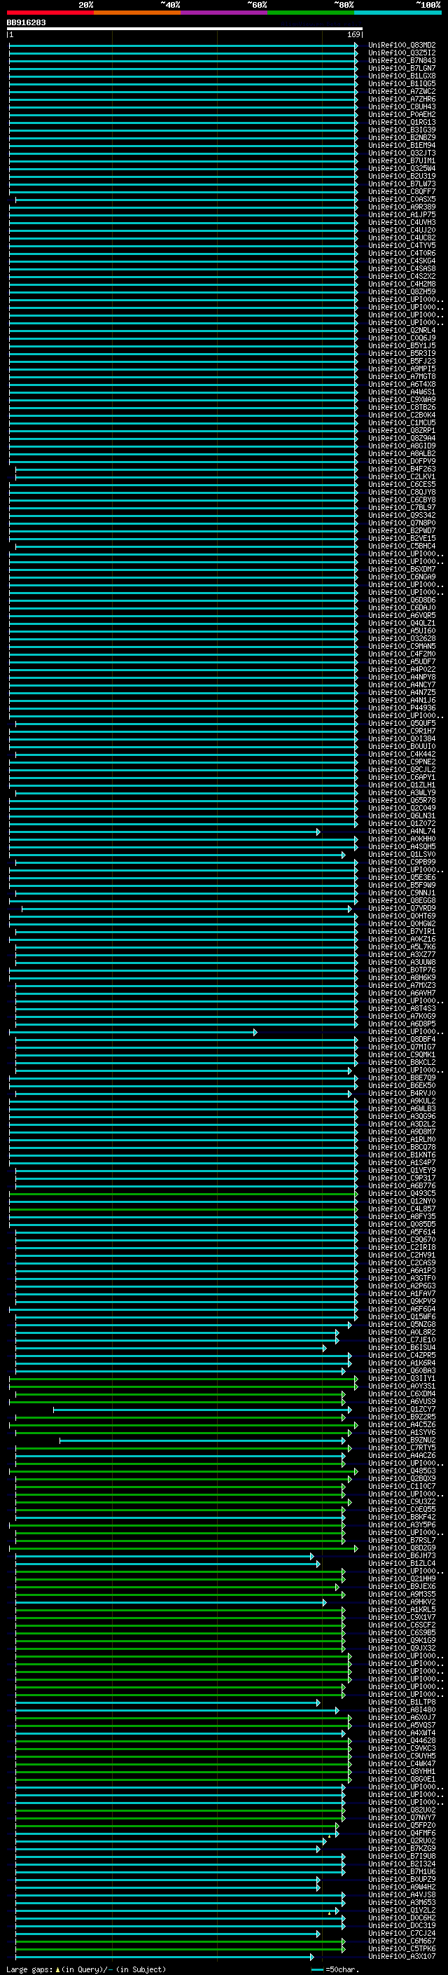Click hit UniRef100_Q1RG13
Image resolution: width=448 pixels, height=1975 pixels.
[x=402, y=122]
